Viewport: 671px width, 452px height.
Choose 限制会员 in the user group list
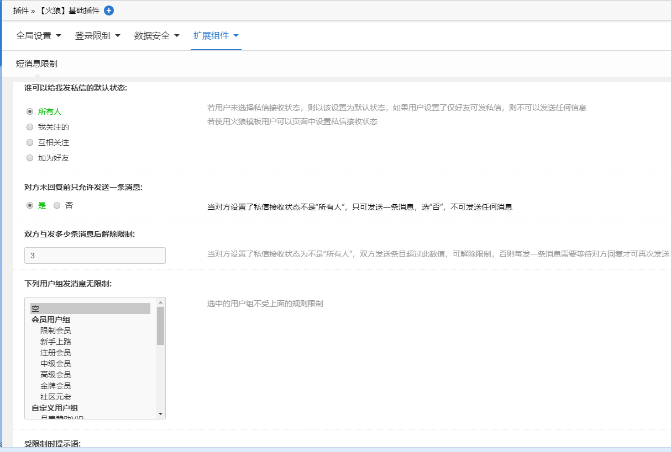[55, 331]
